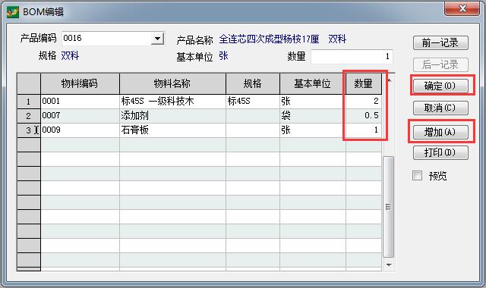
Task: Click the 0009 material code cell
Action: (x=80, y=130)
